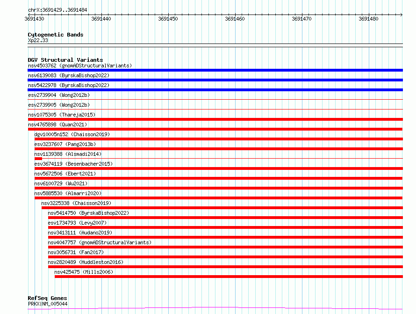Select the Xp22.33 band label
416x314 pixels.
tap(38, 40)
